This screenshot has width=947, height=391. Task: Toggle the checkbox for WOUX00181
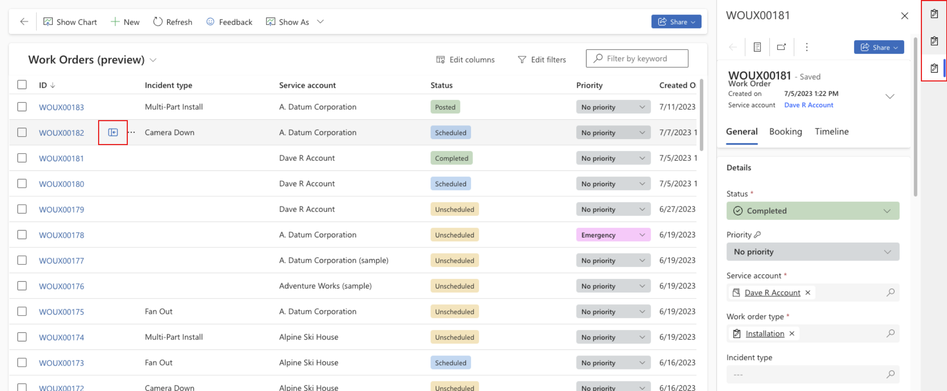pos(22,158)
